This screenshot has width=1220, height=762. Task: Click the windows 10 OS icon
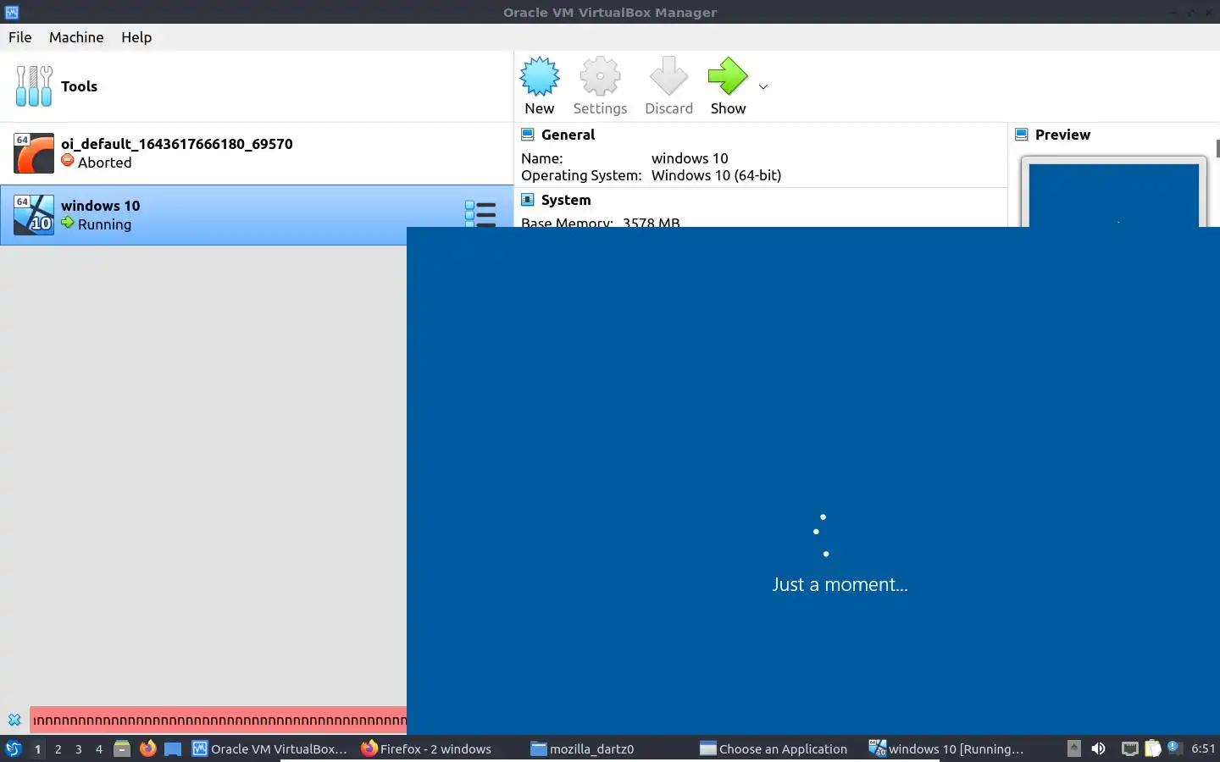point(34,215)
